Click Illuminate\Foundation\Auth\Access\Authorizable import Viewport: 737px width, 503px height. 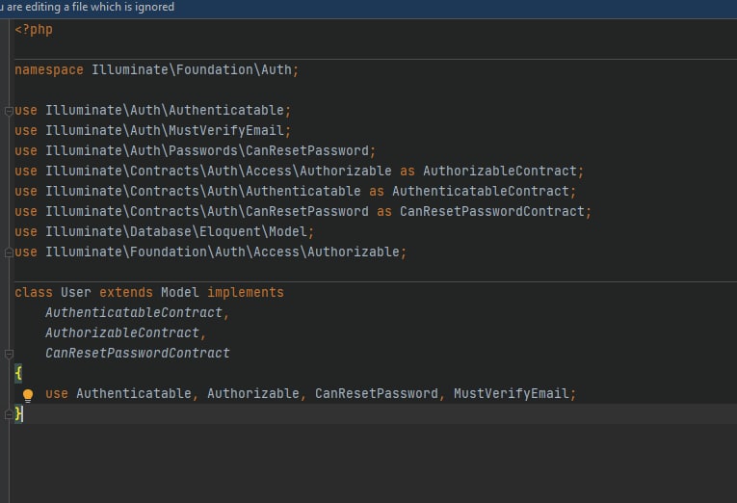pyautogui.click(x=223, y=251)
